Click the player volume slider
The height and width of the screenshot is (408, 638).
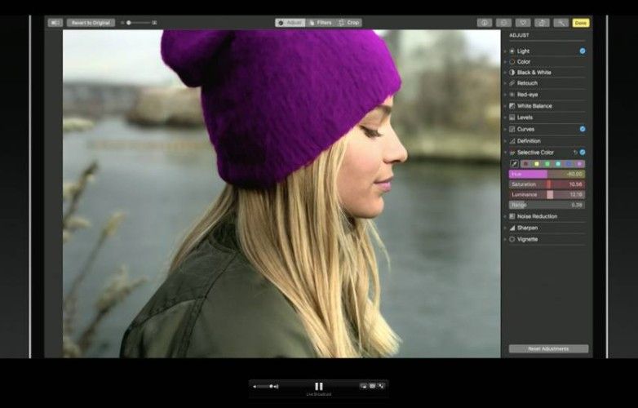click(264, 387)
